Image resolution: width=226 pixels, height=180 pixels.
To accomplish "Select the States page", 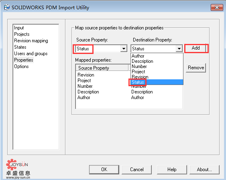I will [x=20, y=47].
